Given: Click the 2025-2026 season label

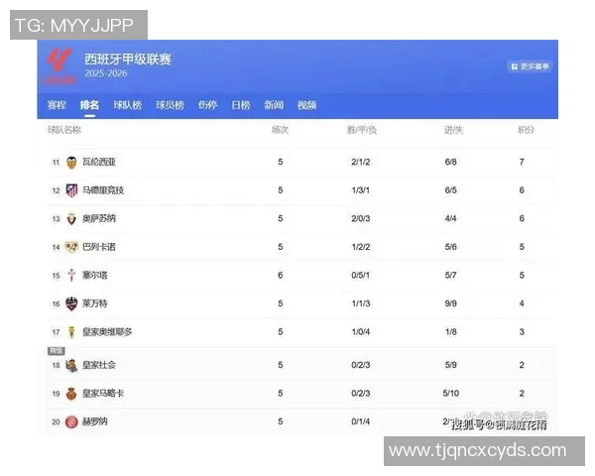Looking at the screenshot, I should [106, 73].
